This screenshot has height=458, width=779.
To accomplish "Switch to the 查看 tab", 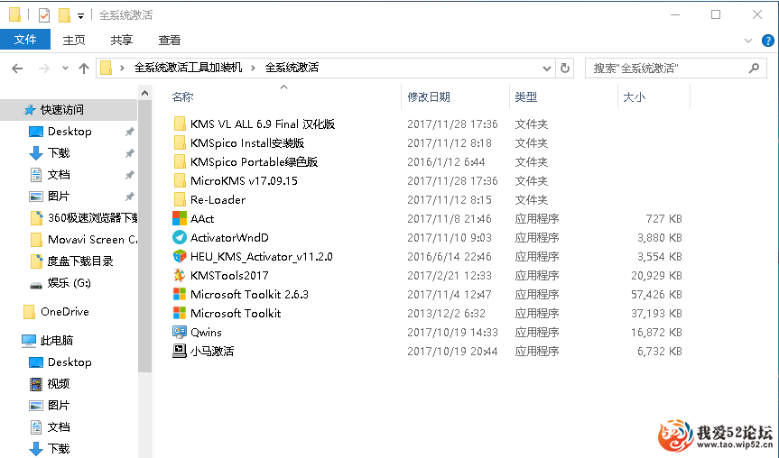I will tap(170, 41).
